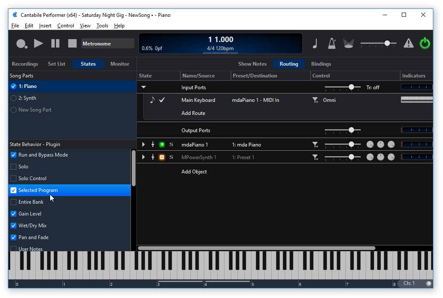Toggle the Gain Level checkbox
The width and height of the screenshot is (443, 298).
point(13,214)
